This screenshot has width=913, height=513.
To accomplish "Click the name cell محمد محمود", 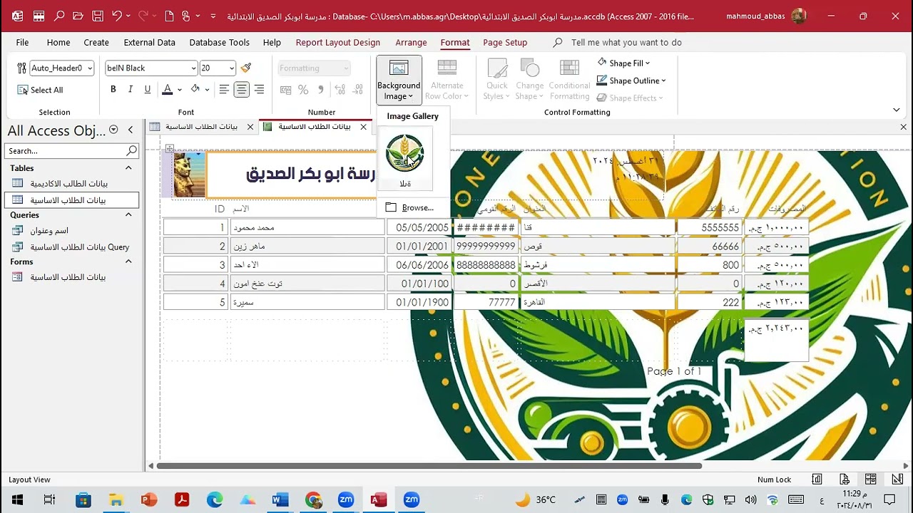I will pyautogui.click(x=307, y=227).
